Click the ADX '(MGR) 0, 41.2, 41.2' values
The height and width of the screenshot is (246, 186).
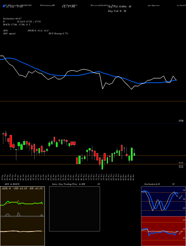click(x=38, y=31)
